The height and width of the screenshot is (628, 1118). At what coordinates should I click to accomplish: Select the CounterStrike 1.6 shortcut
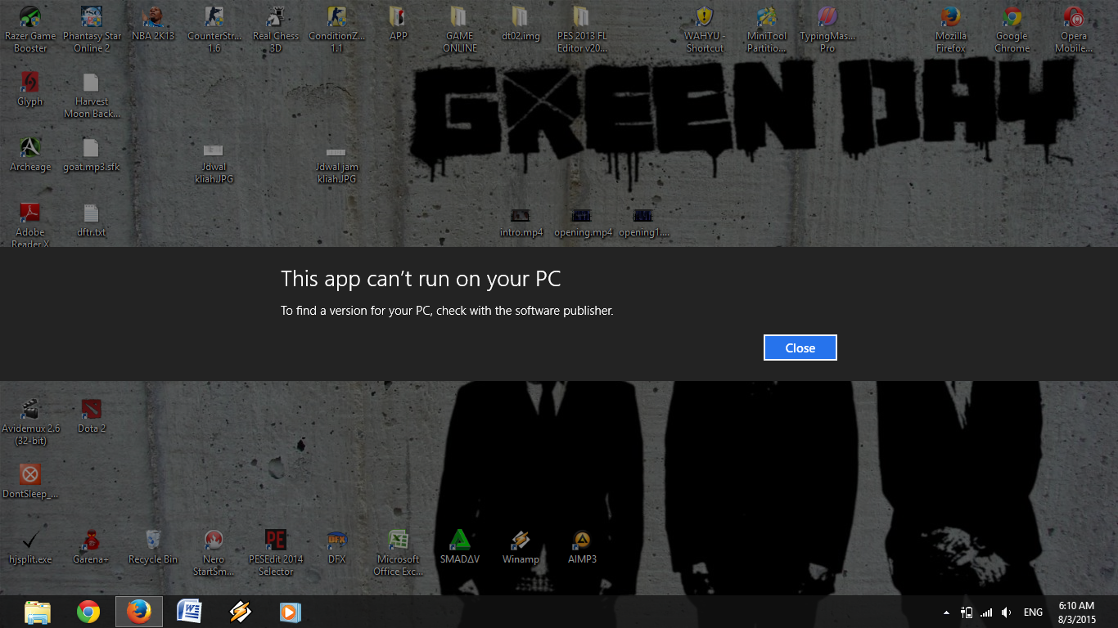pyautogui.click(x=214, y=29)
